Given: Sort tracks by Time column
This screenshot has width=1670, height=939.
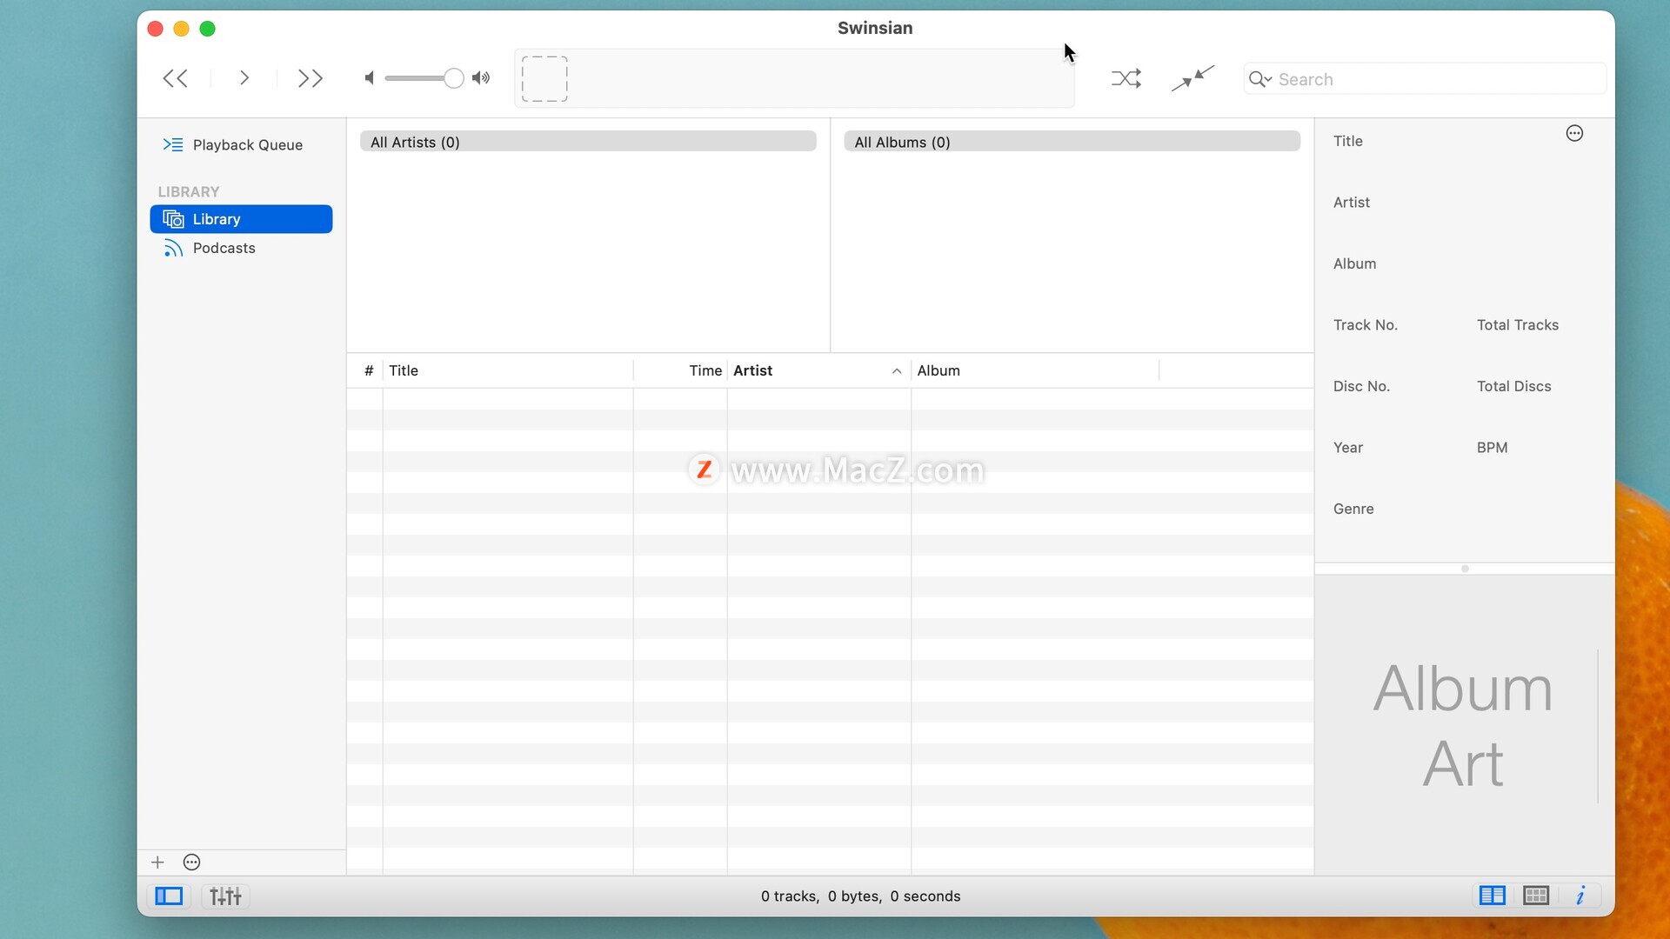Looking at the screenshot, I should click(x=681, y=370).
